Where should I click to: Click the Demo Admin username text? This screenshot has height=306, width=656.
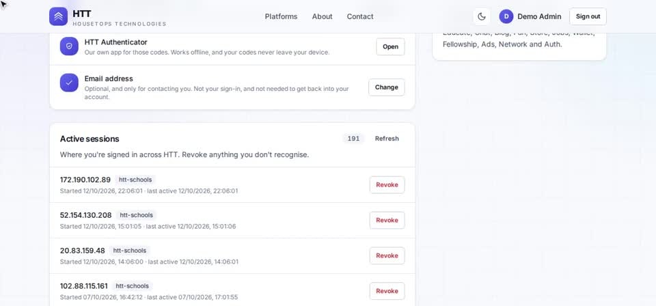point(539,16)
